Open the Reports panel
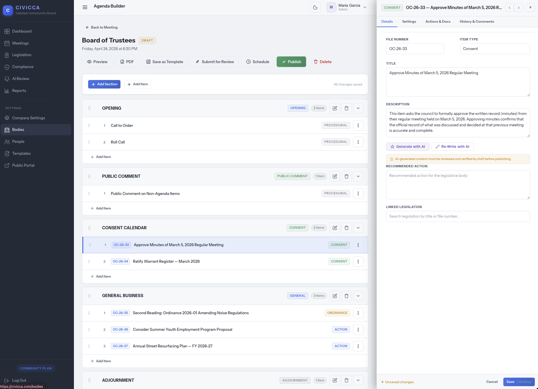This screenshot has width=538, height=389. (x=19, y=90)
